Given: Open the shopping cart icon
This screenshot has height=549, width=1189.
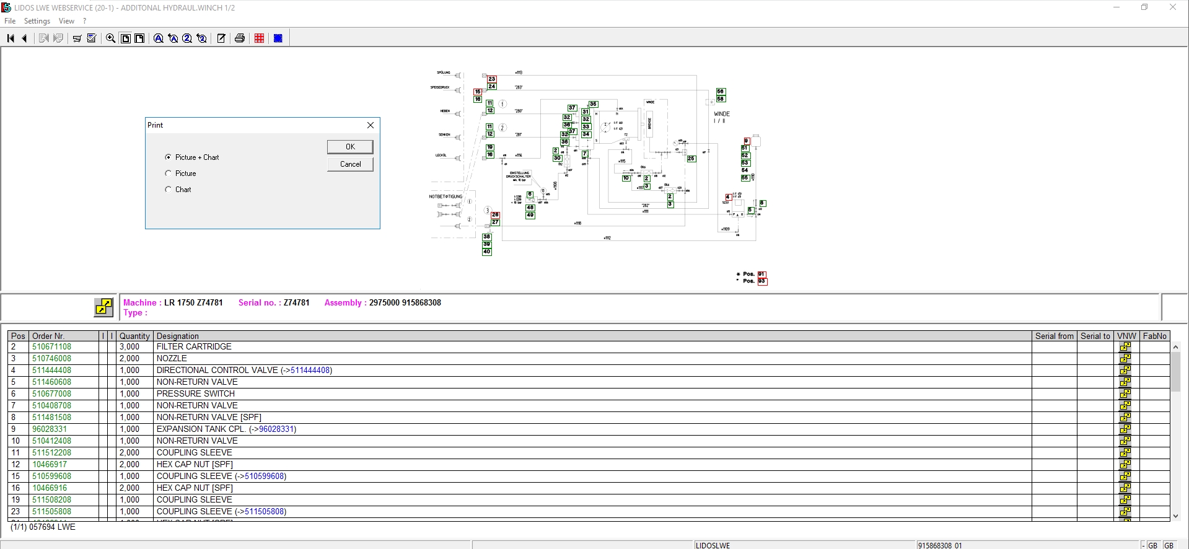Looking at the screenshot, I should click(77, 38).
